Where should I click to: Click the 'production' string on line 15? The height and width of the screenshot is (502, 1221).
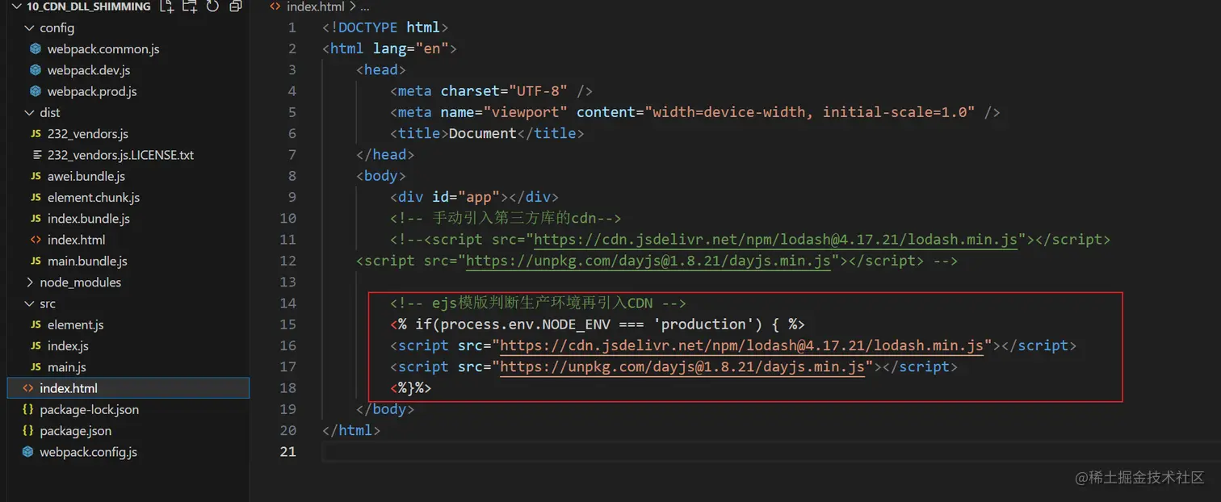click(703, 324)
